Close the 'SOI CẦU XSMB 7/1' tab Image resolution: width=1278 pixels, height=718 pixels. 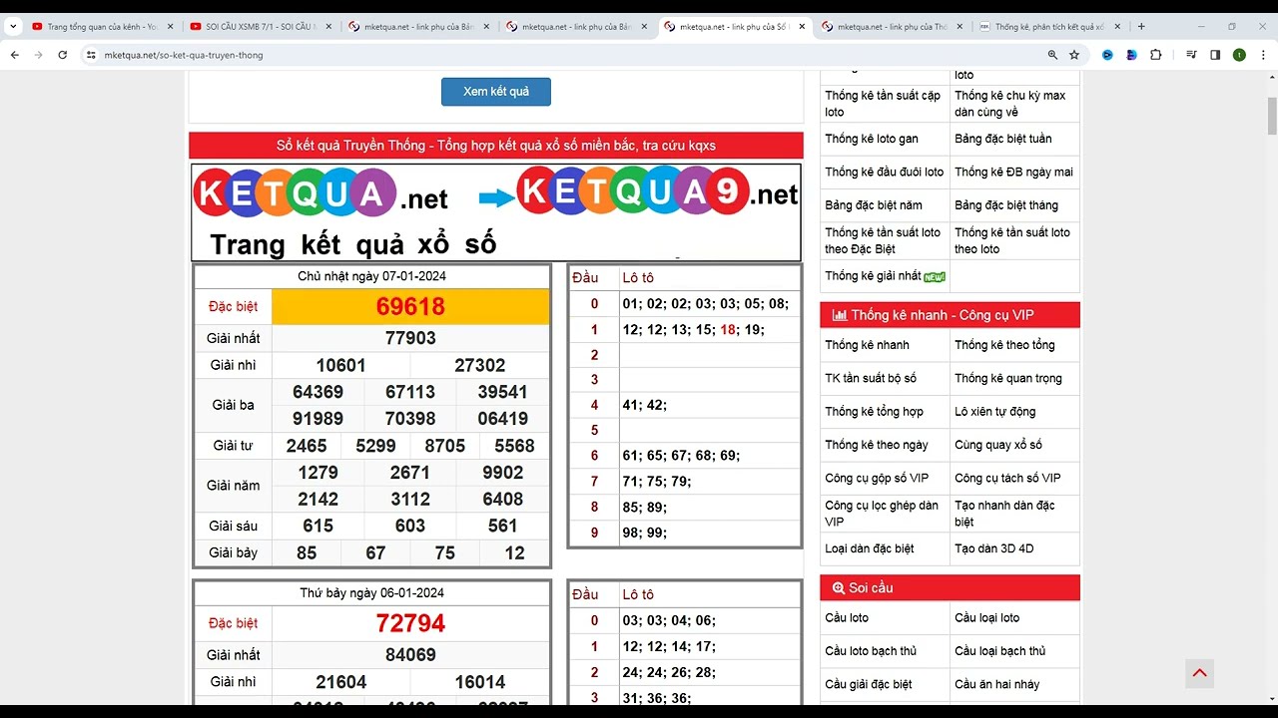(328, 27)
